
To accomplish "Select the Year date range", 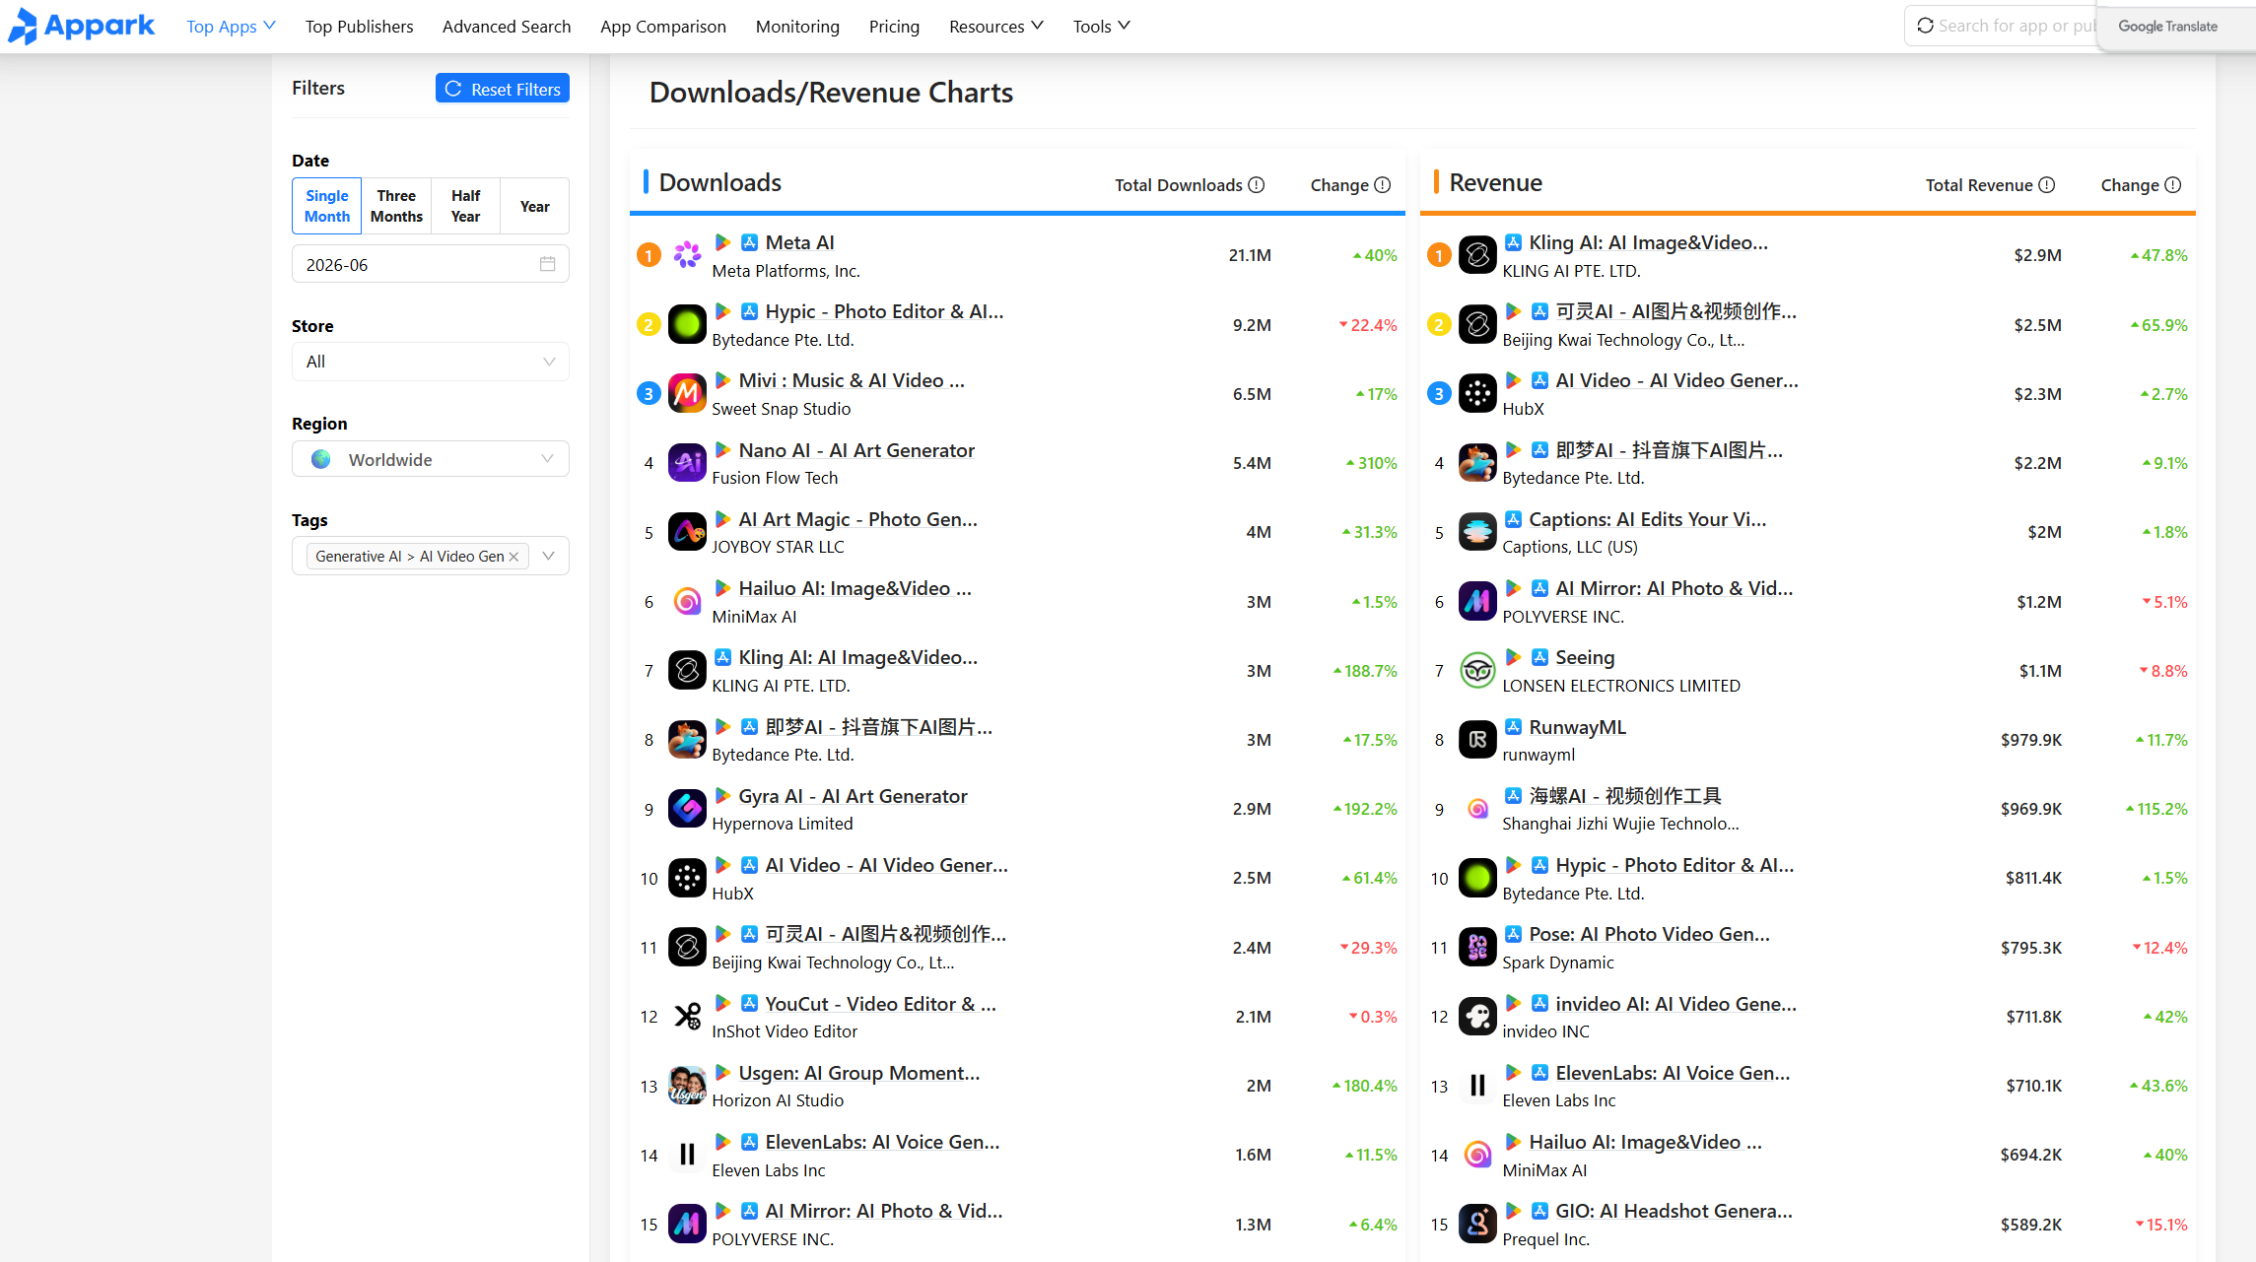I will pos(534,206).
